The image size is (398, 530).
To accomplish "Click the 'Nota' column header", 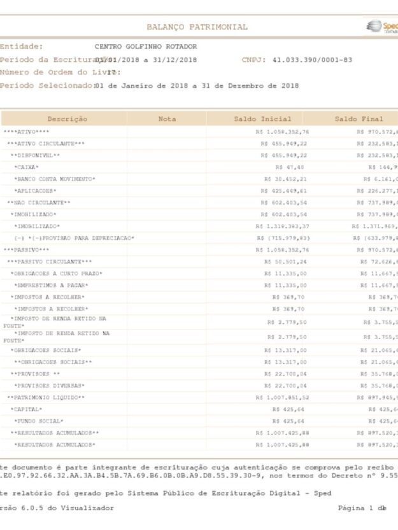I will click(x=167, y=119).
